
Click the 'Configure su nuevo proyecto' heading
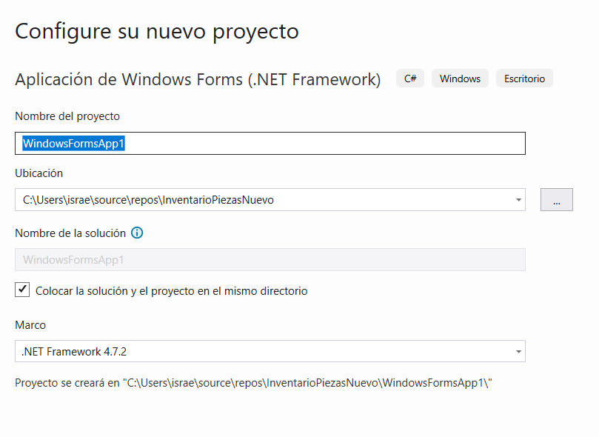pyautogui.click(x=157, y=32)
